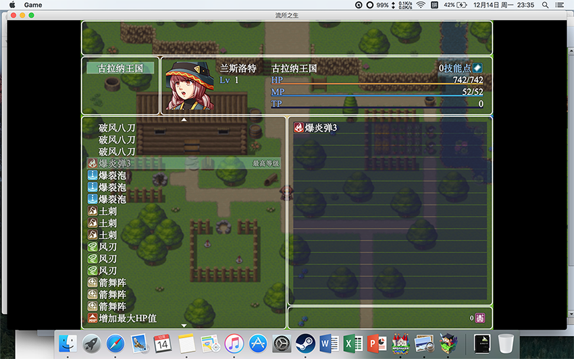The image size is (574, 359).
Task: Open Trash in the Dock
Action: 506,343
